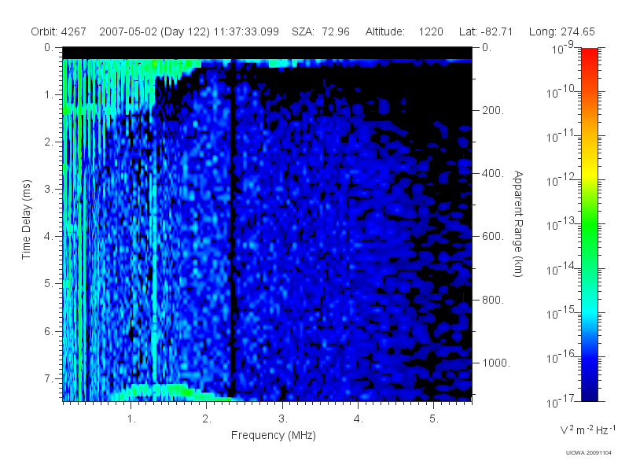Click the 10^-13 color scale label
This screenshot has height=472, width=629.
point(561,224)
